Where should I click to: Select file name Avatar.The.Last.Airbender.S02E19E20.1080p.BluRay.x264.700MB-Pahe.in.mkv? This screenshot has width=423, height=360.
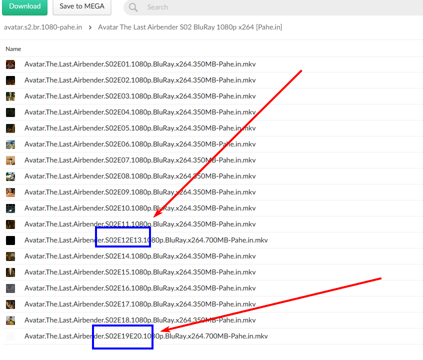point(146,336)
